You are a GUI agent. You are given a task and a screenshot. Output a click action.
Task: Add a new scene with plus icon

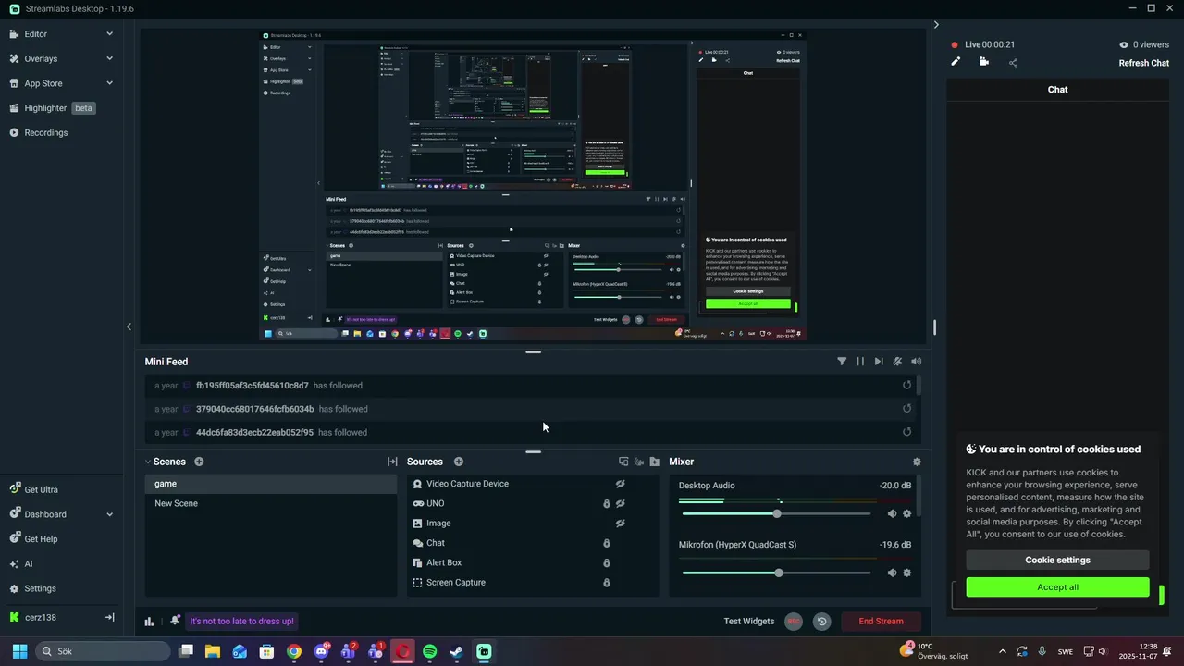[199, 462]
